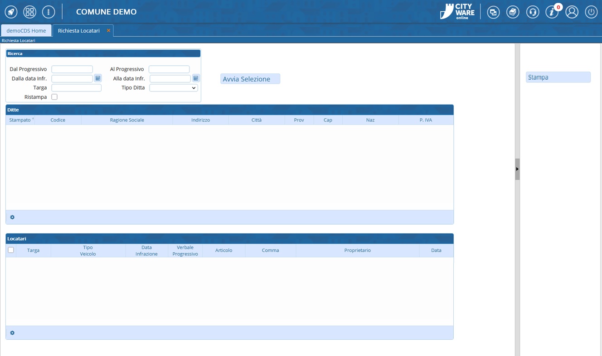Tick the select-all checkbox in Locatari header

[11, 250]
